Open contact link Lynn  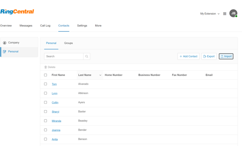coord(54,93)
